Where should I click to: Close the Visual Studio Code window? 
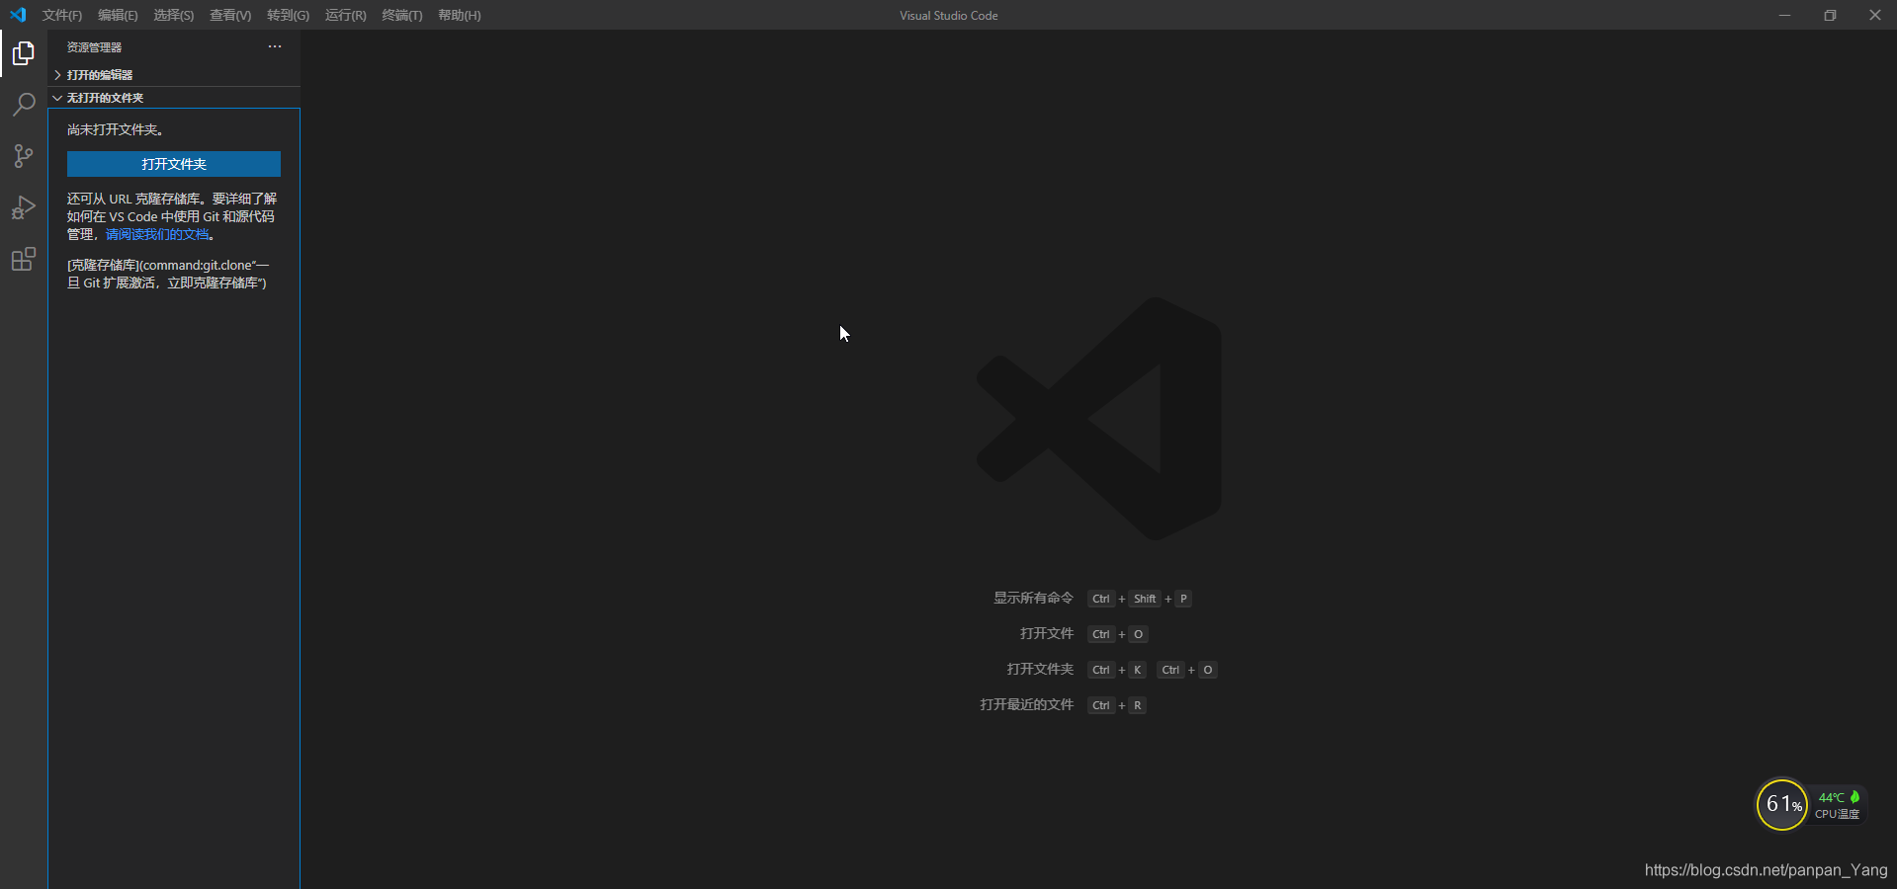coord(1874,15)
